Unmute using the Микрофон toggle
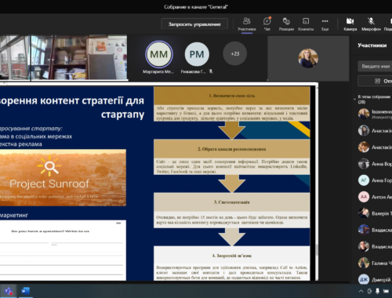392x298 pixels. click(371, 24)
